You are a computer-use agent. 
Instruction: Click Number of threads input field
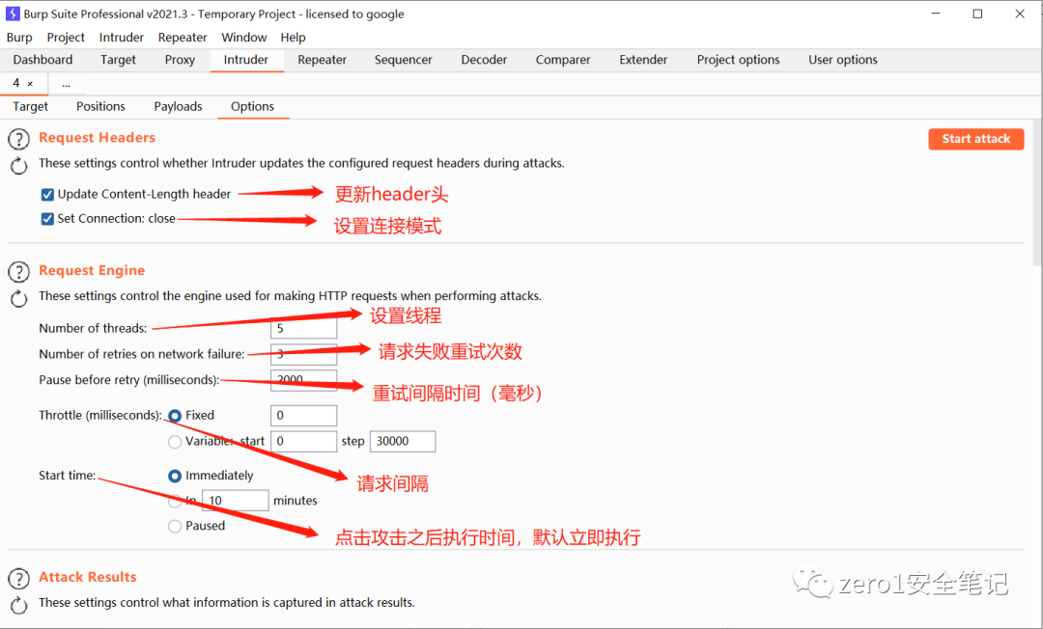pos(303,329)
